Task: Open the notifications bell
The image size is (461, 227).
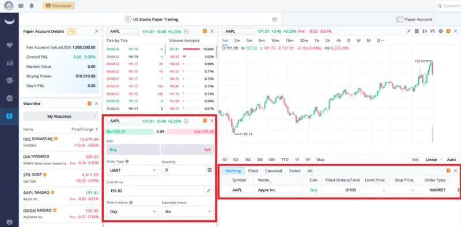Action: pos(32,6)
